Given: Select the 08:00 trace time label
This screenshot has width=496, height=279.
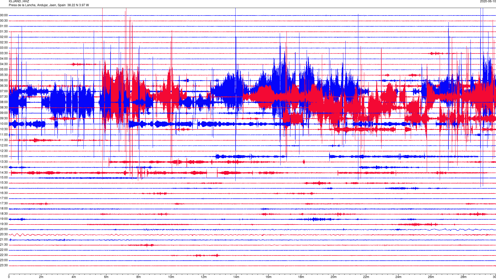Looking at the screenshot, I should point(4,102).
